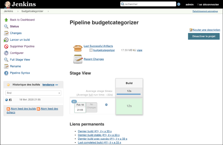Open Dernier build stable (#1) permalink

point(99,135)
